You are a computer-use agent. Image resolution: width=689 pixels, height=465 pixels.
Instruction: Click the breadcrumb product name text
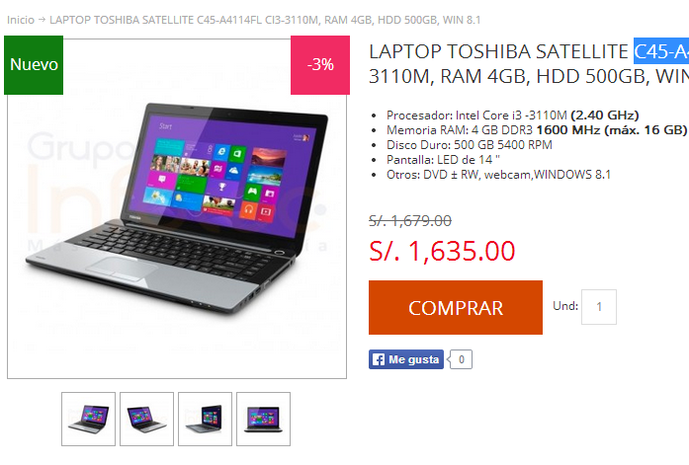pyautogui.click(x=265, y=20)
